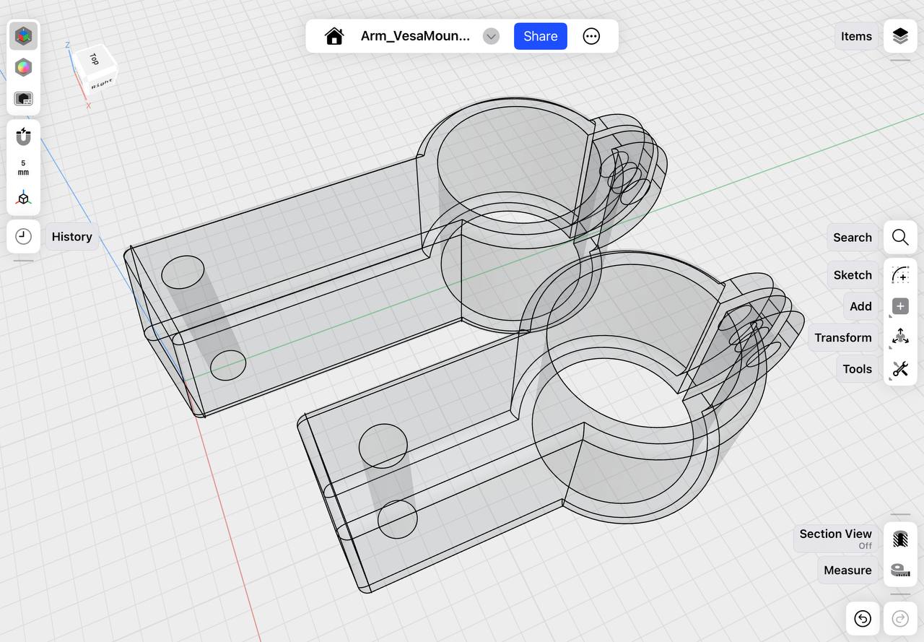Open the Tools wrench icon
Image resolution: width=924 pixels, height=642 pixels.
pyautogui.click(x=899, y=369)
